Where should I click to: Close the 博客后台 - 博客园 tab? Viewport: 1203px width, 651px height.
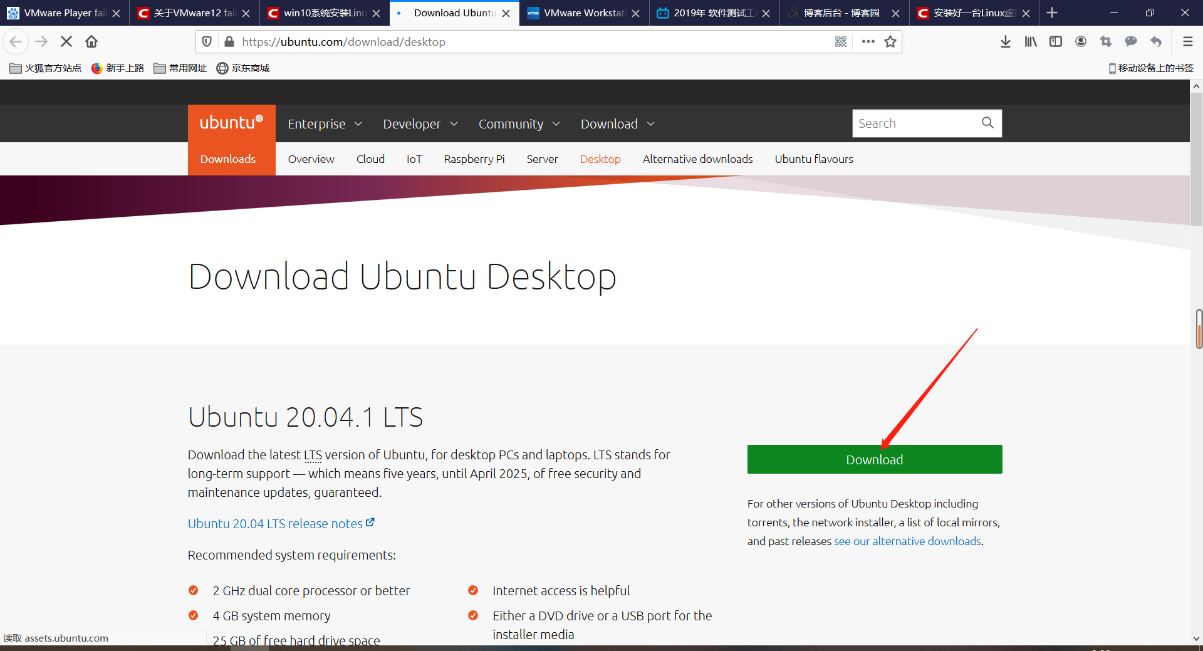coord(896,13)
